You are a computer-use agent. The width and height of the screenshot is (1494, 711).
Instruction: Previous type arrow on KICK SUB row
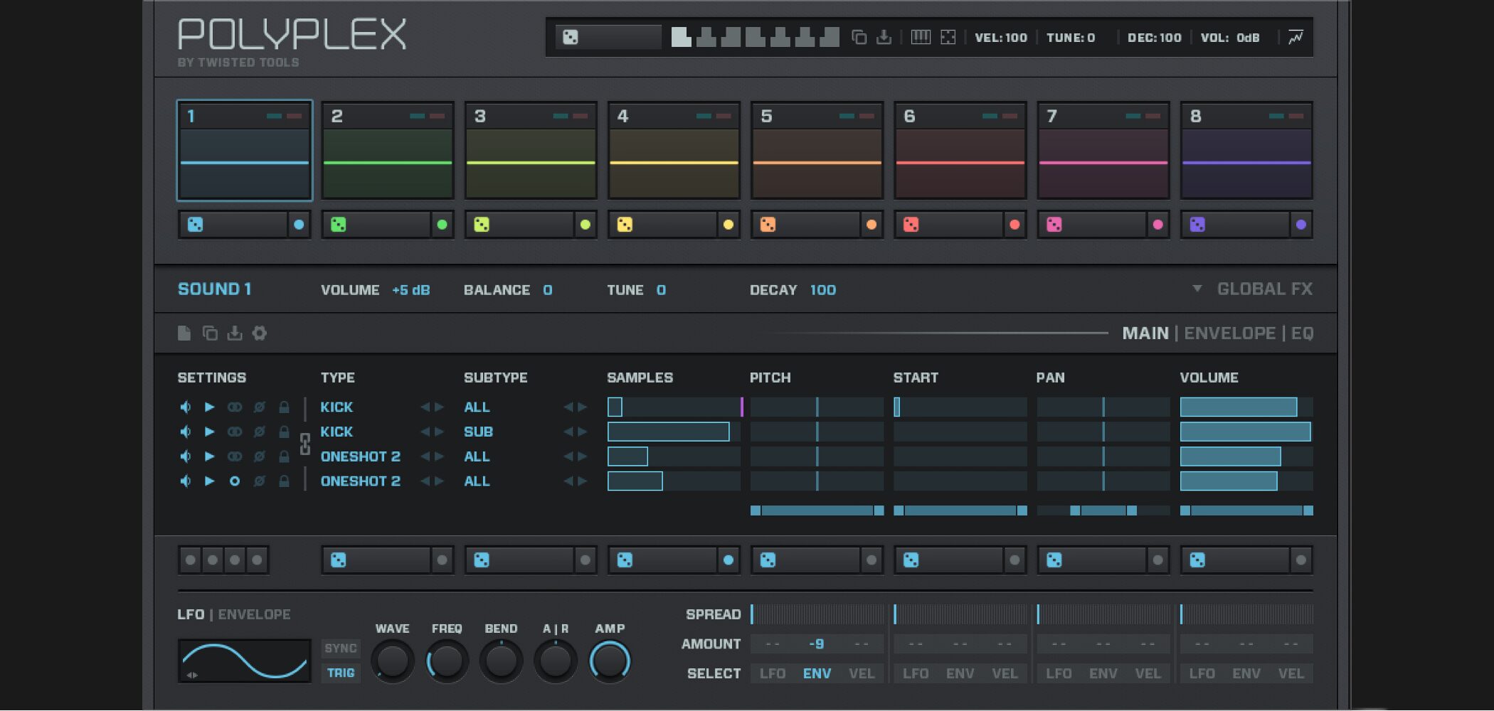(x=425, y=432)
